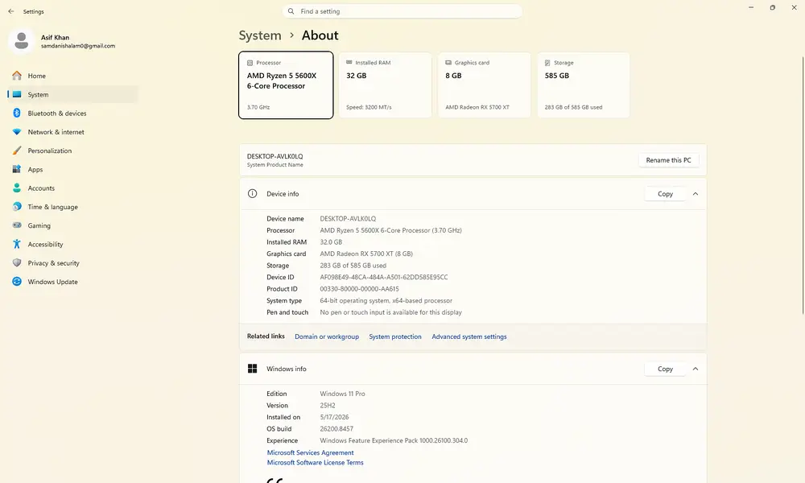
Task: Click the Storage value 283 GB of 585 GB used in Device info
Action: click(x=353, y=266)
